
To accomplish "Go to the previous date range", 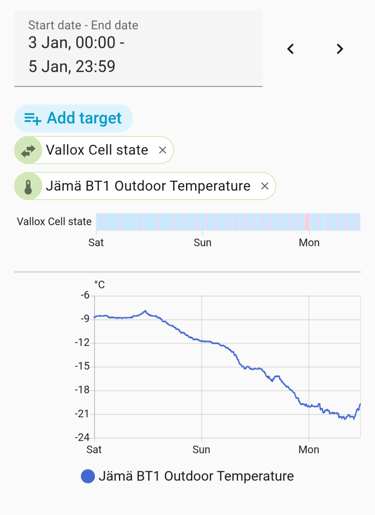I will [x=291, y=49].
